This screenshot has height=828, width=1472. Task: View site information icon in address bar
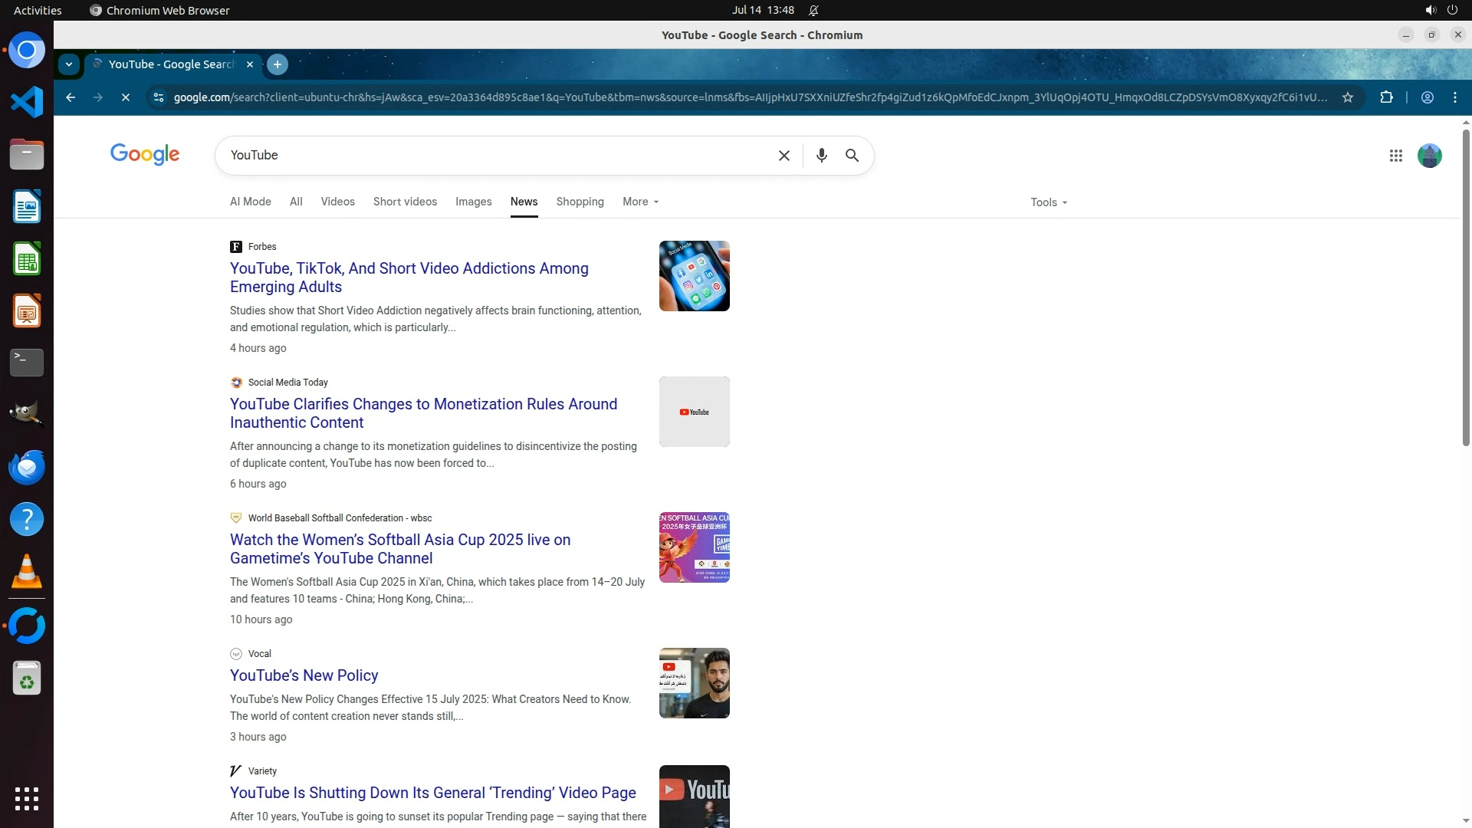(x=158, y=97)
